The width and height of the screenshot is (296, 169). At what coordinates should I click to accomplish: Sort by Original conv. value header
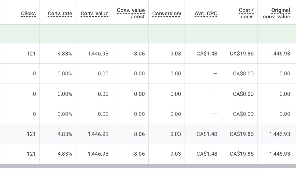[277, 13]
